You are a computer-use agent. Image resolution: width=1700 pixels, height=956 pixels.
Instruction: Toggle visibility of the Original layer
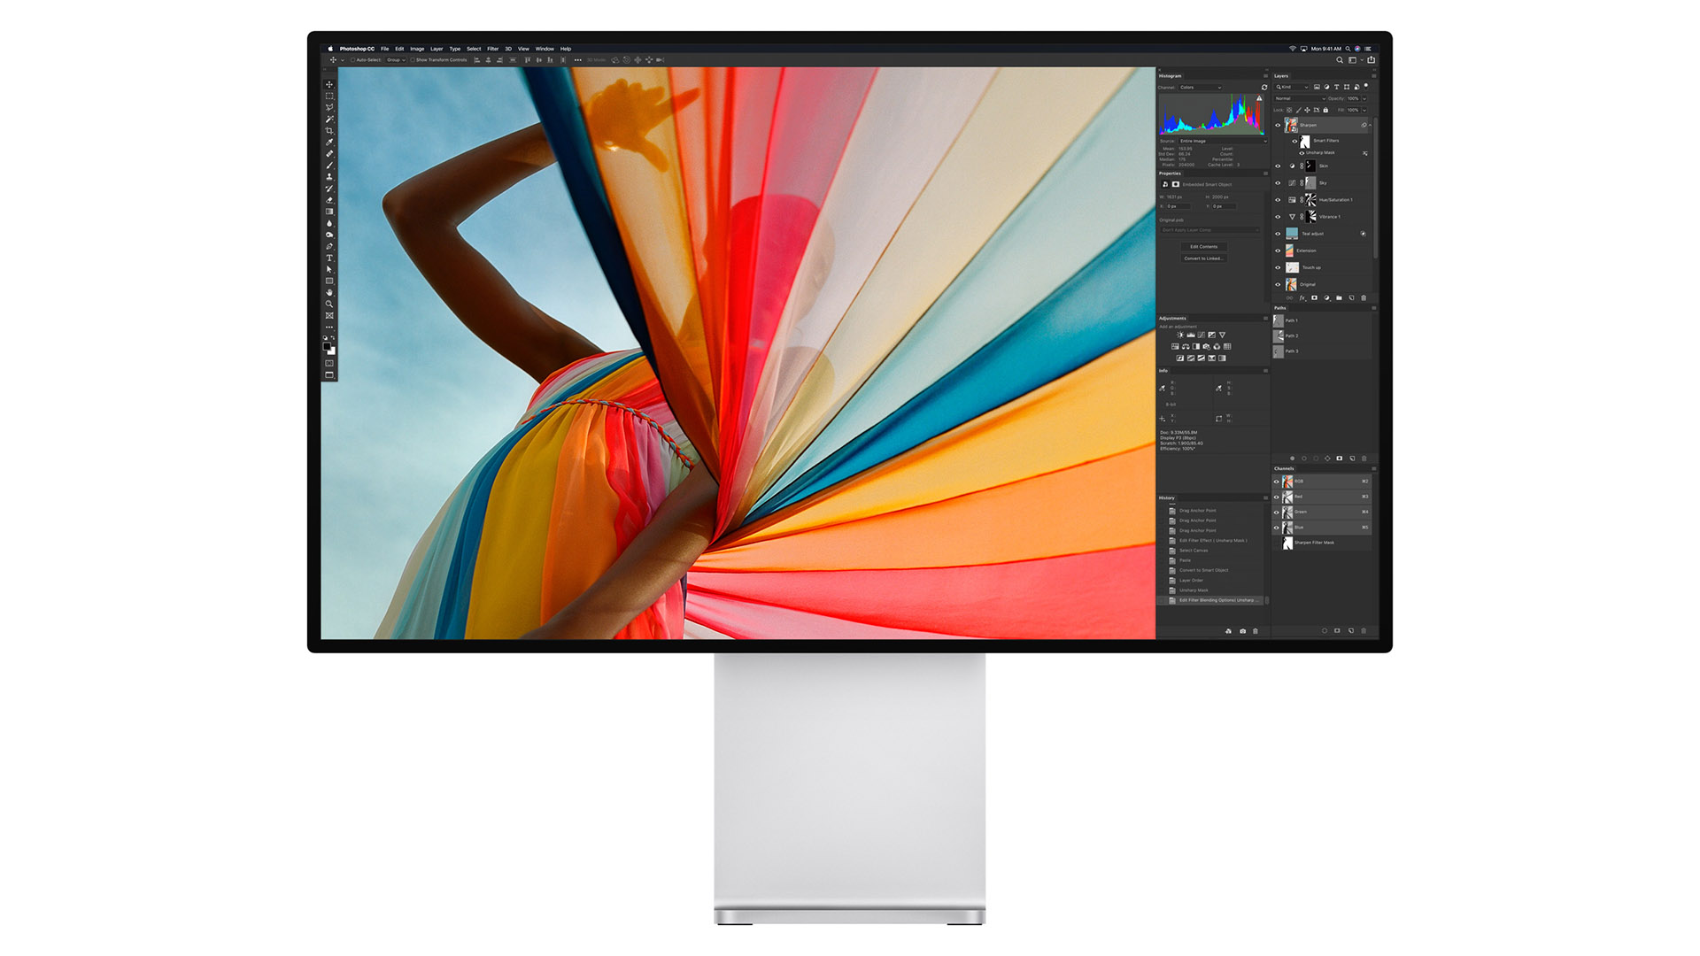(1278, 284)
